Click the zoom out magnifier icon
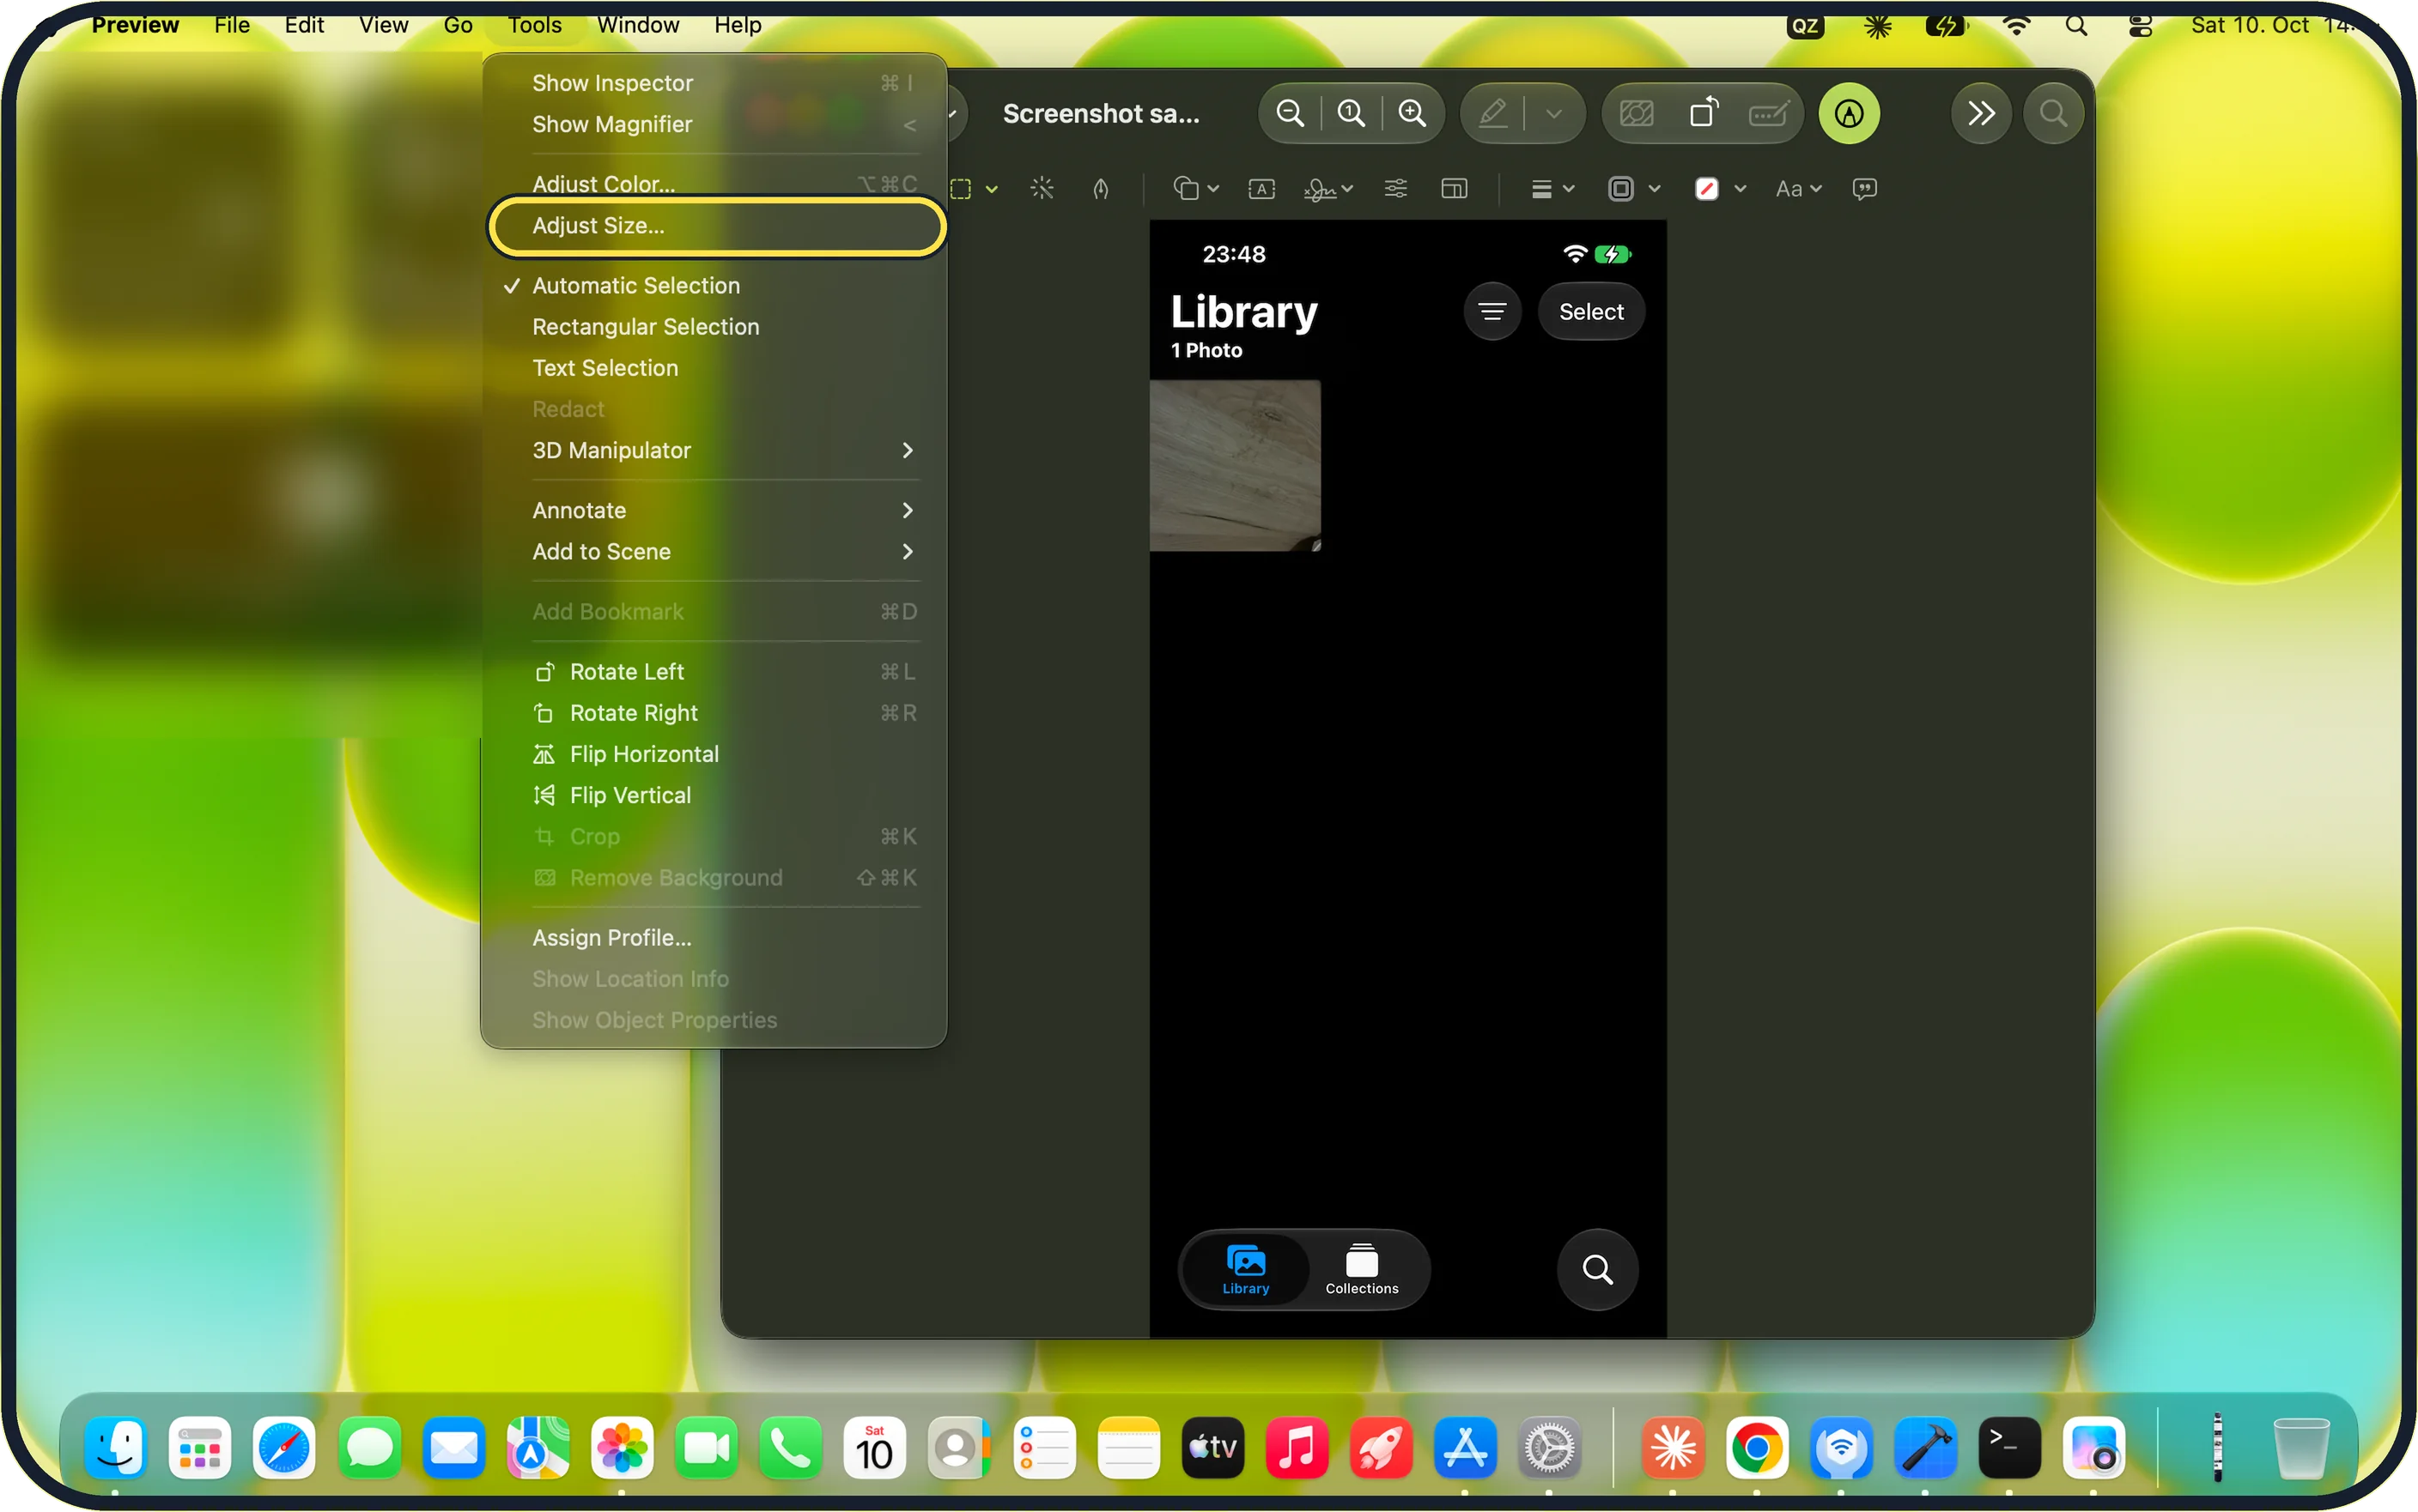The image size is (2418, 1512). click(1290, 113)
